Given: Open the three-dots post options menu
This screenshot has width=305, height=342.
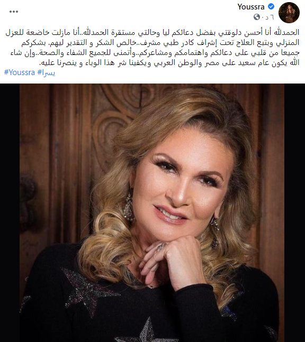Looking at the screenshot, I should pos(14,12).
